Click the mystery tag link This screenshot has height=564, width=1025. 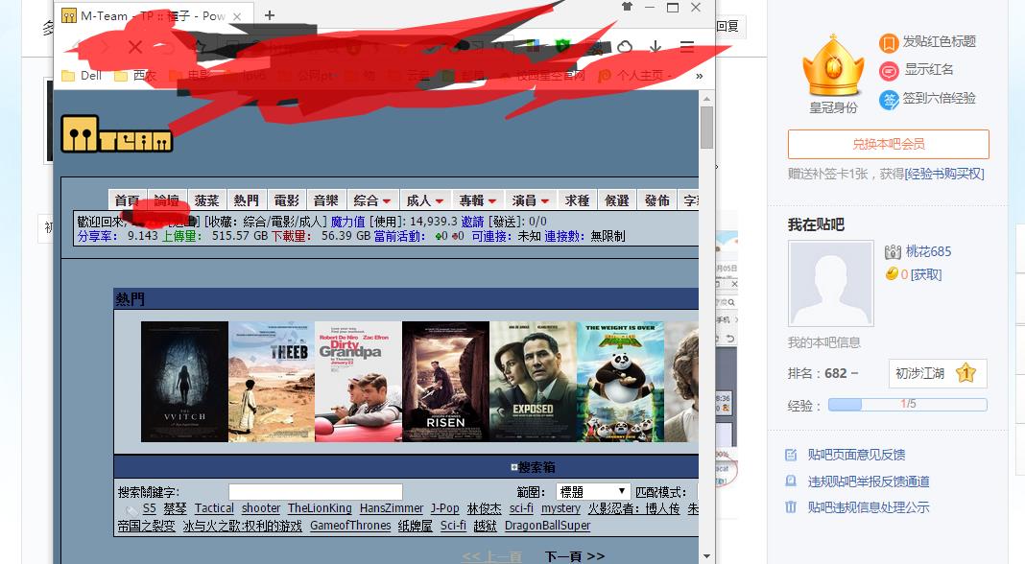[x=560, y=508]
